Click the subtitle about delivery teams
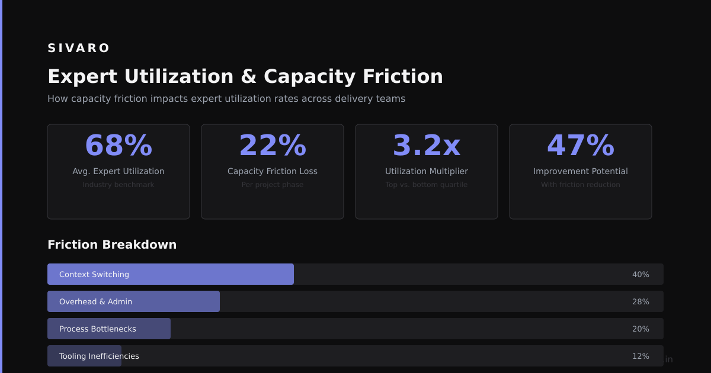This screenshot has height=373, width=711. click(226, 98)
